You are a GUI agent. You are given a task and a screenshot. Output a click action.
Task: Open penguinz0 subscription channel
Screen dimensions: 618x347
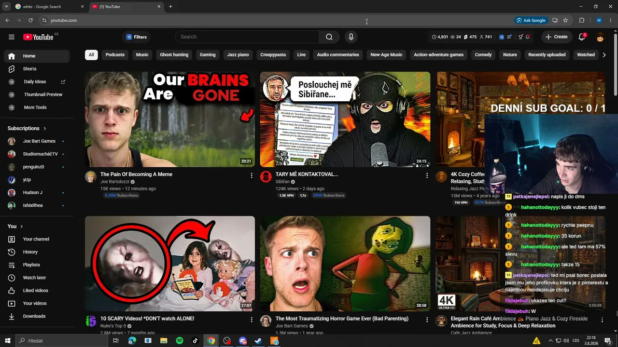(38, 167)
